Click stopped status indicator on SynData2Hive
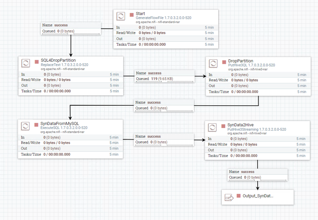318x220 pixels. click(223, 126)
